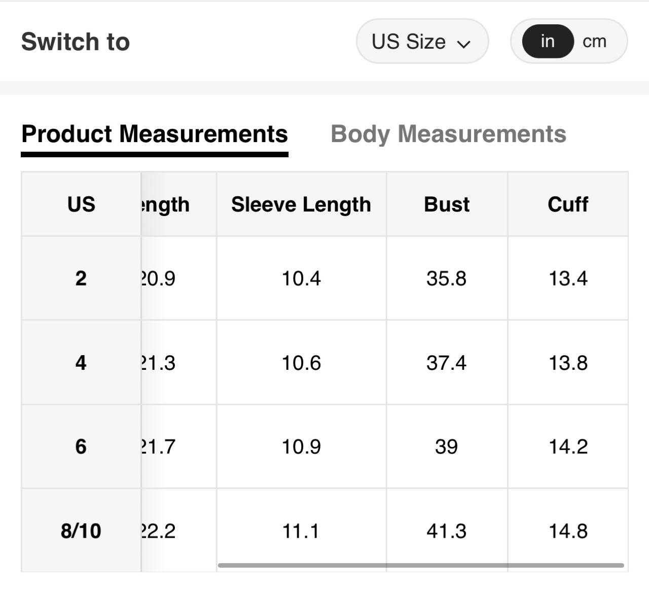This screenshot has width=649, height=592.
Task: Select the 'in' inches unit option
Action: tap(547, 42)
